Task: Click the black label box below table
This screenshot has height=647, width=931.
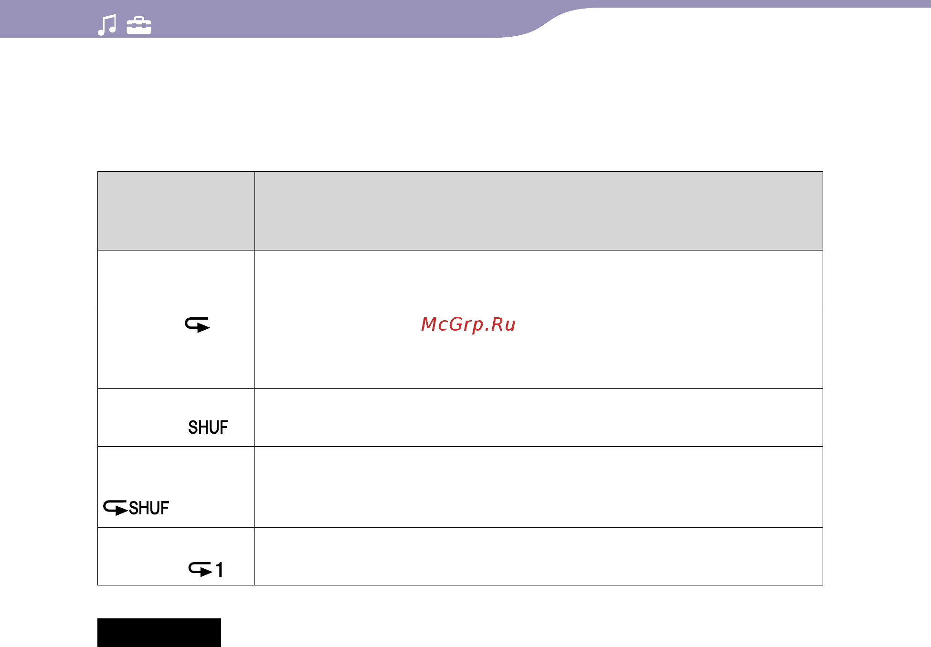Action: click(x=159, y=633)
